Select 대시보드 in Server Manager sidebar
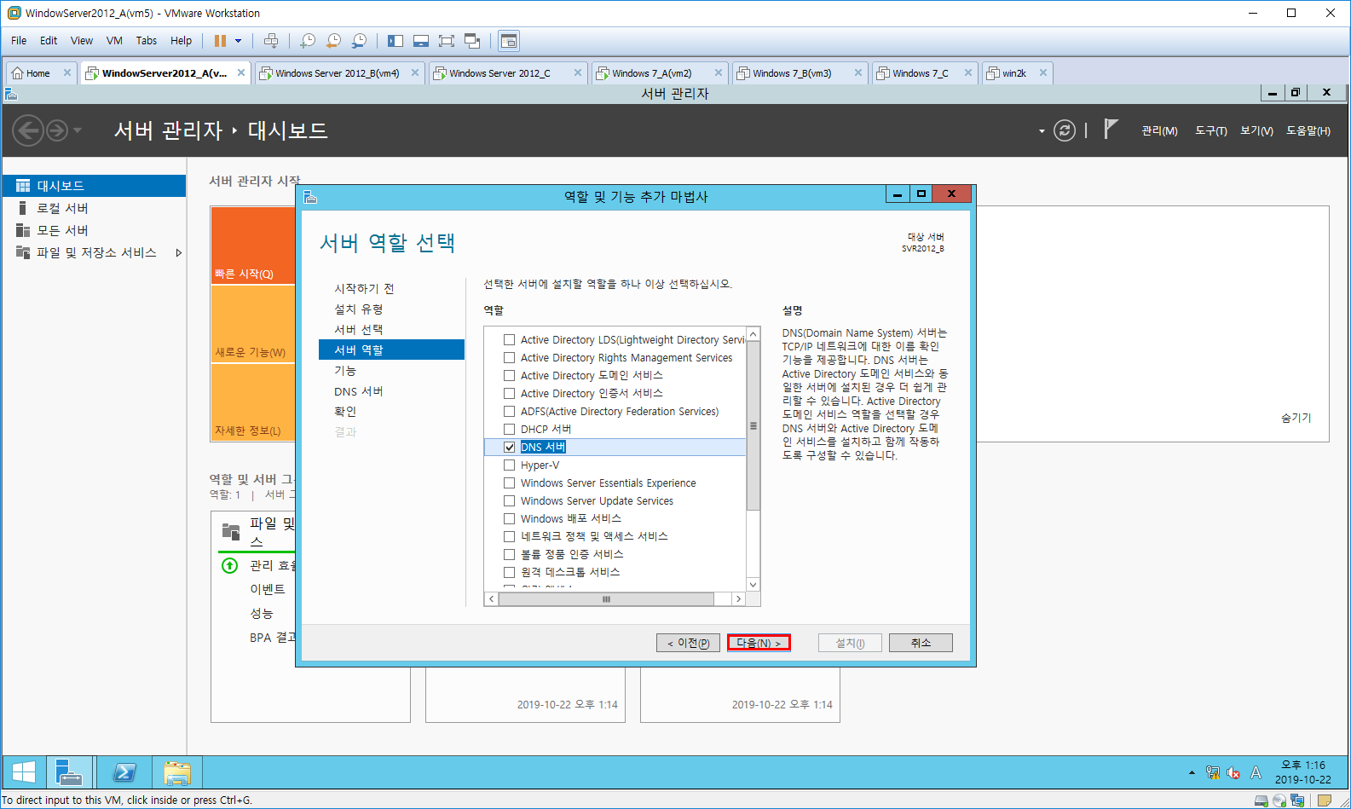1351x809 pixels. pyautogui.click(x=94, y=186)
